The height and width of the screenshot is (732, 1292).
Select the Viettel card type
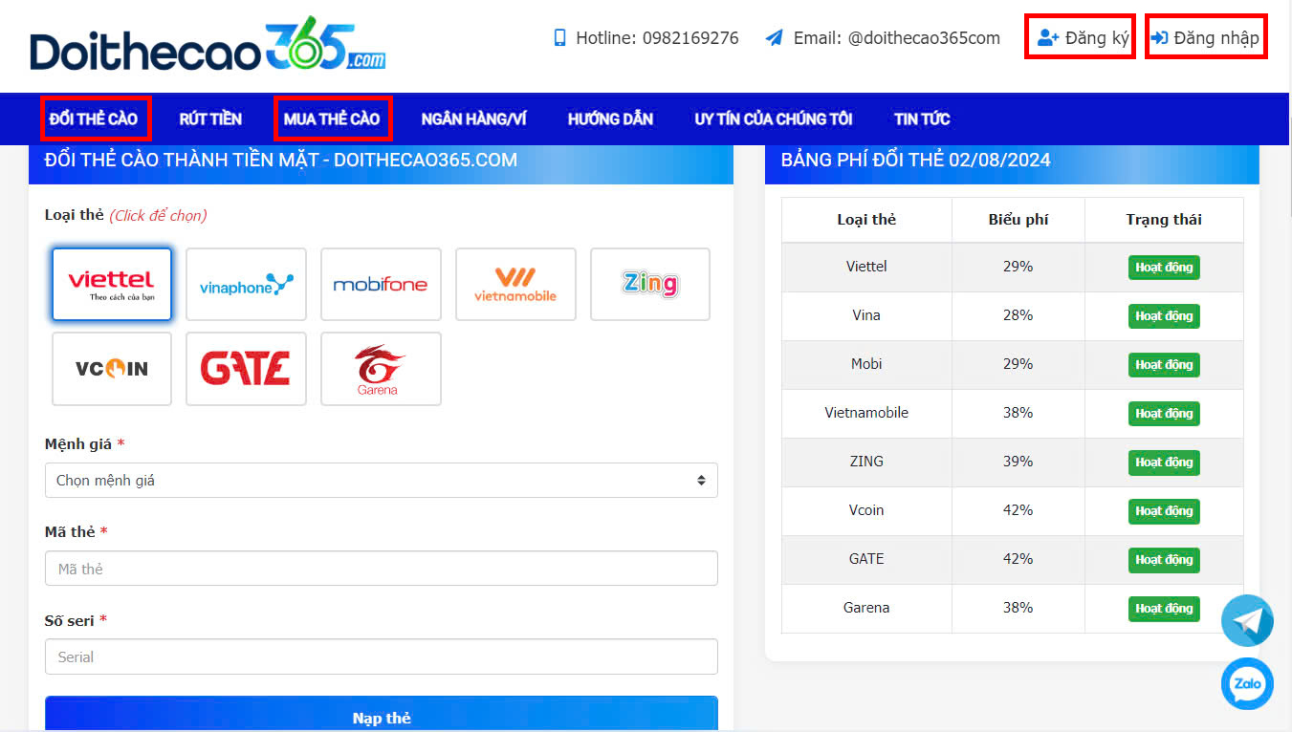tap(112, 284)
